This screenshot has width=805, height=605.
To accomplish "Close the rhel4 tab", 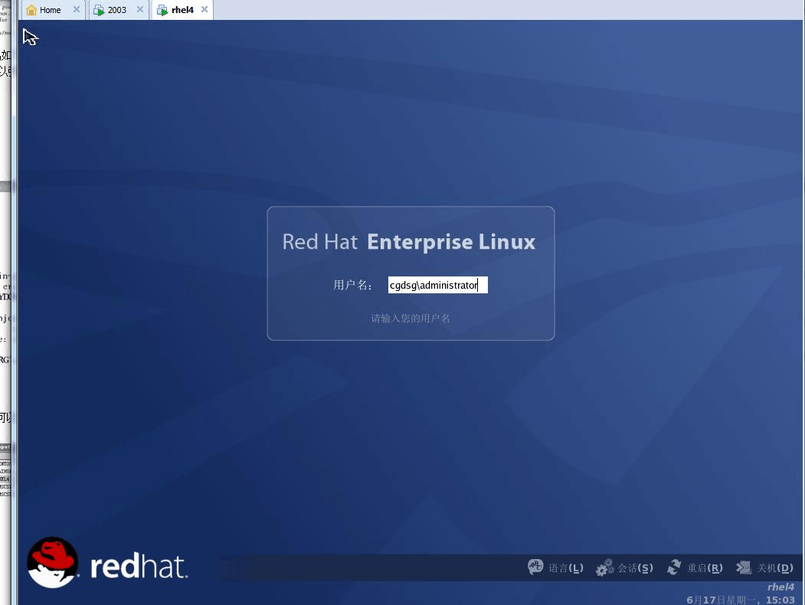I will 205,10.
